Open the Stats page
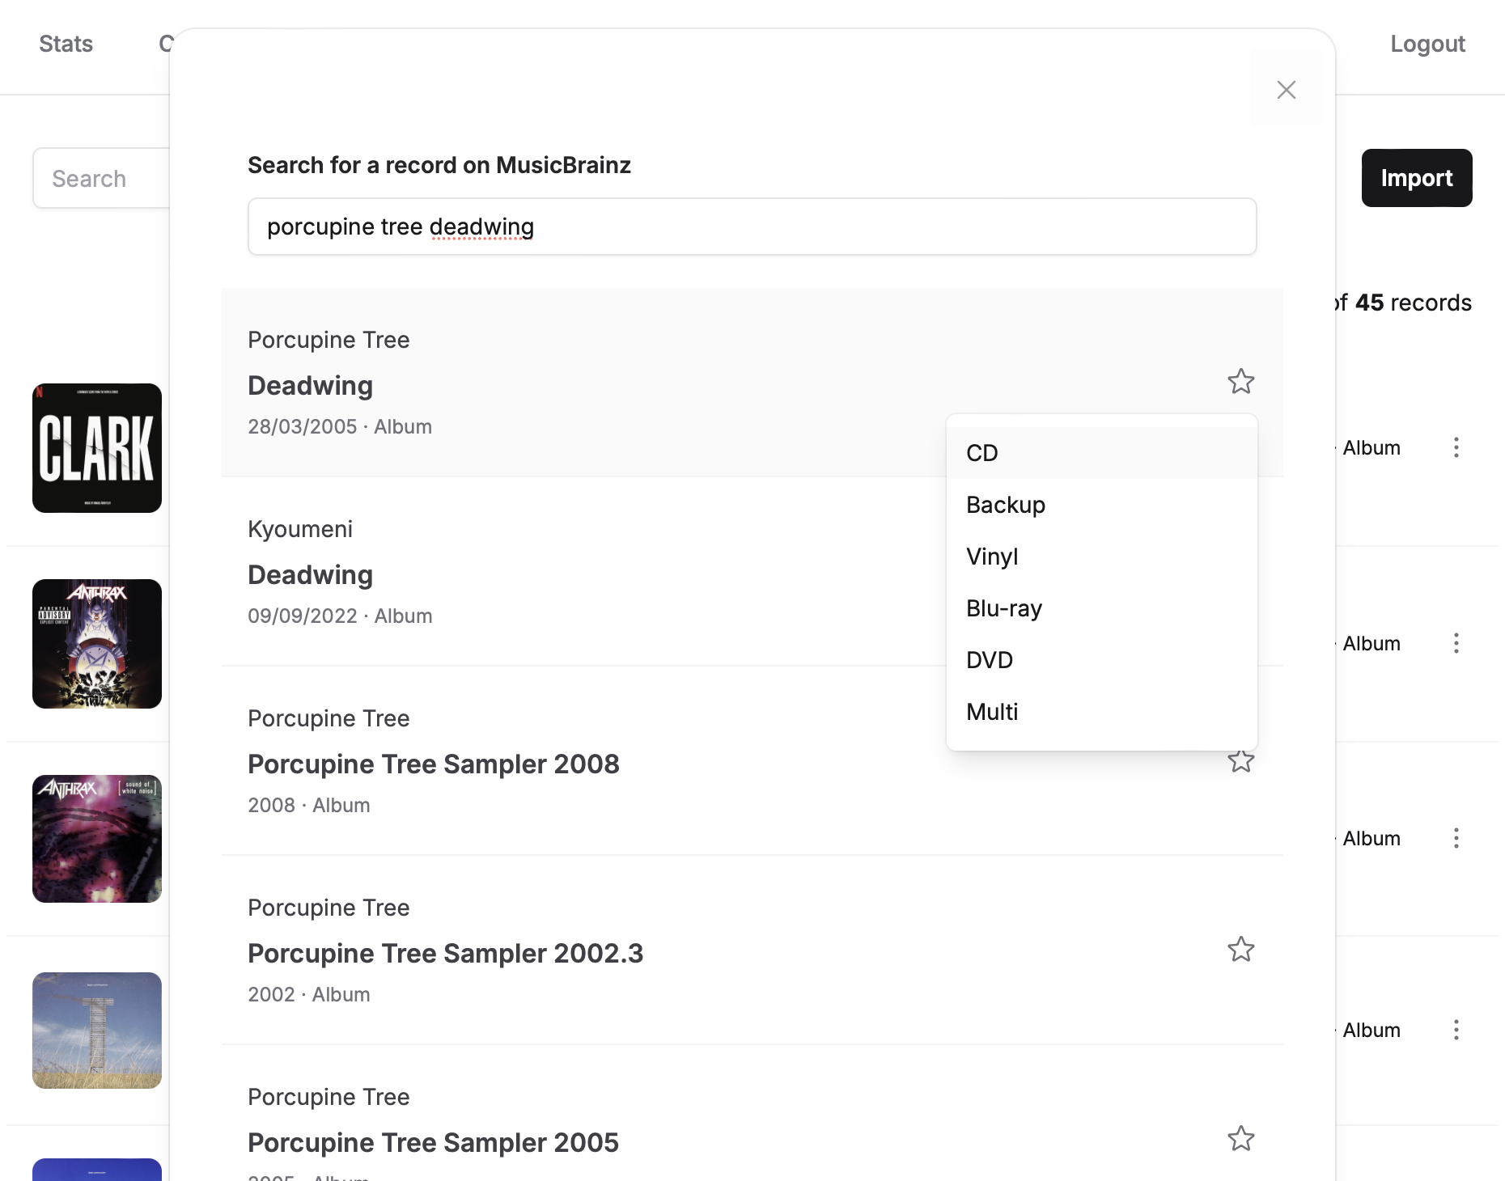Viewport: 1505px width, 1181px height. (66, 44)
